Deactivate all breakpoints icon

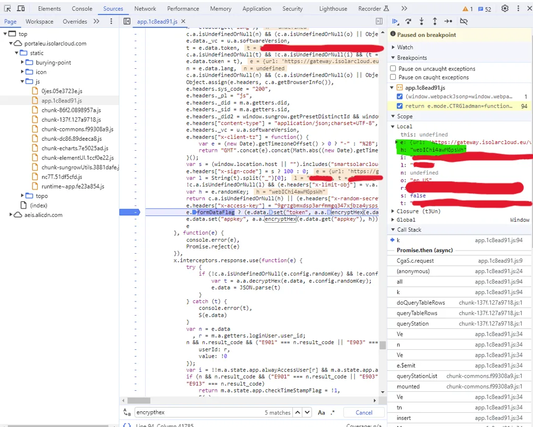point(464,21)
